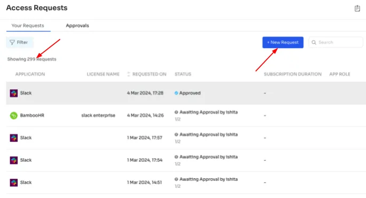Click the date 4 Mar 2024, 14:26
Screen dimensions: 366x198
pos(145,115)
